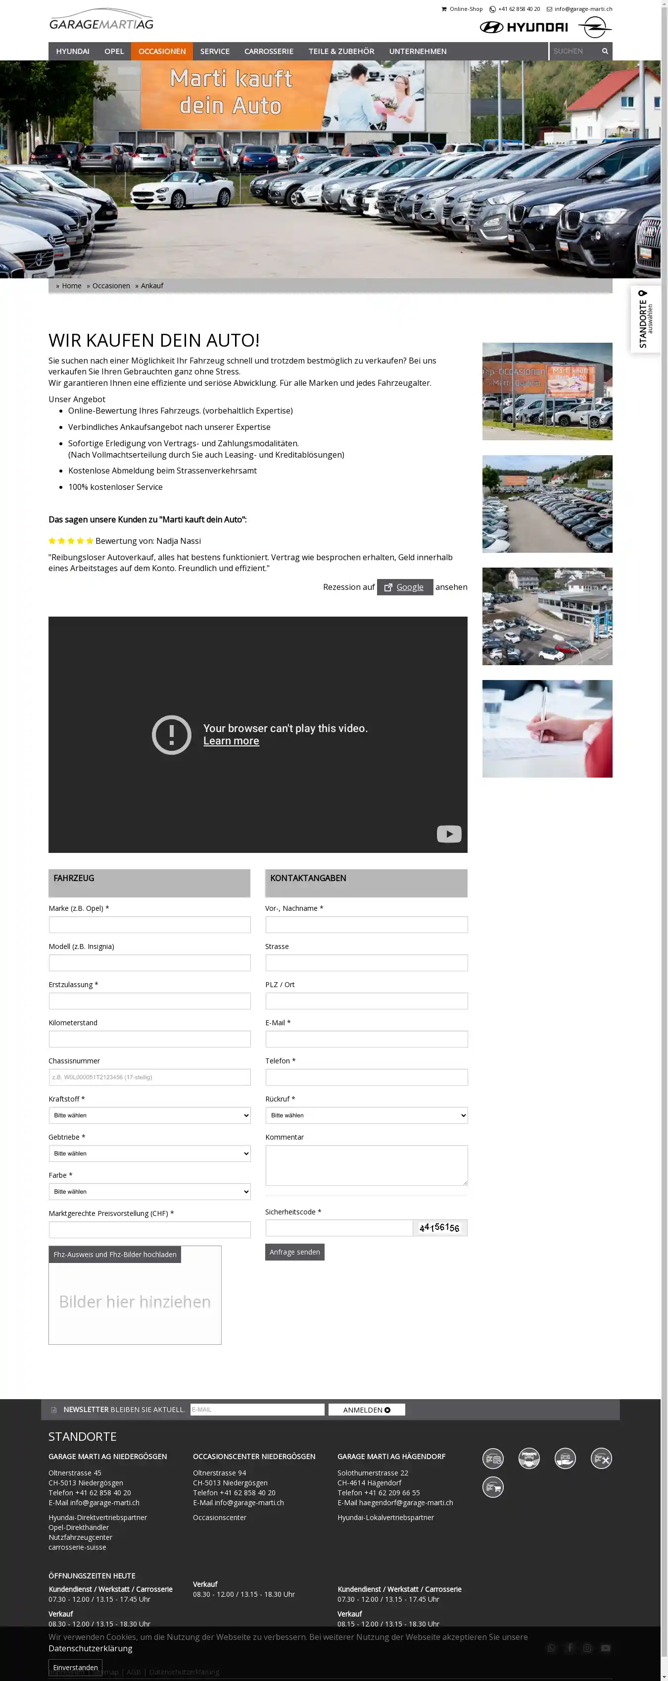Image resolution: width=668 pixels, height=1681 pixels.
Task: Click the Hyundai brand logo
Action: point(524,27)
